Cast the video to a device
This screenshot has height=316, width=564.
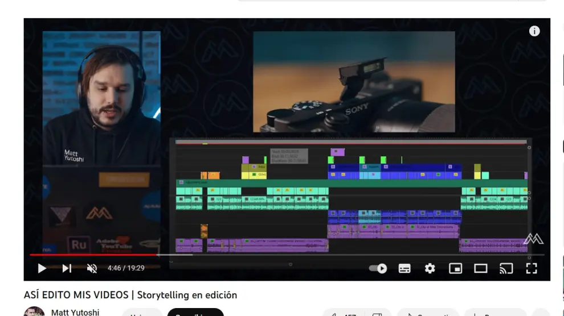click(x=506, y=268)
